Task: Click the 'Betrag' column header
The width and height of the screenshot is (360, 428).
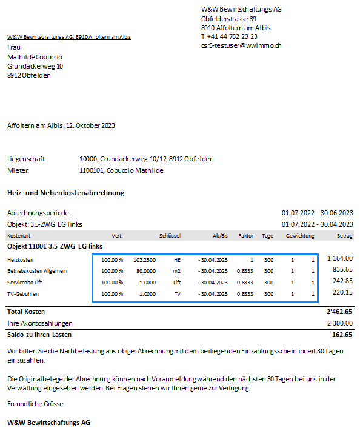Action: tap(345, 236)
